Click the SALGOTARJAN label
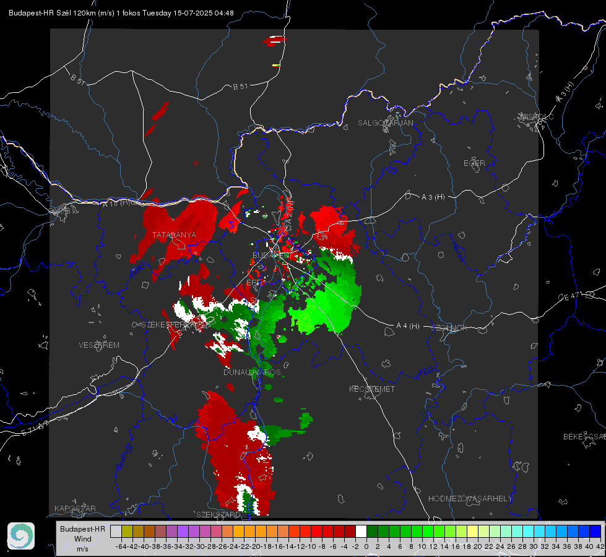 385,123
